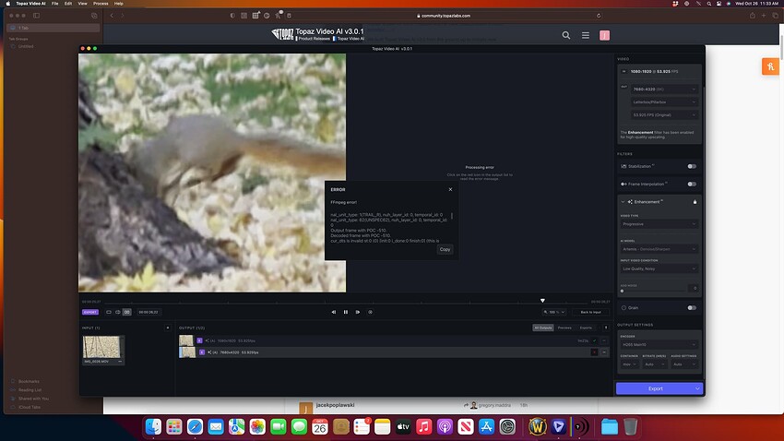Enable the Grain toggle

(x=692, y=308)
